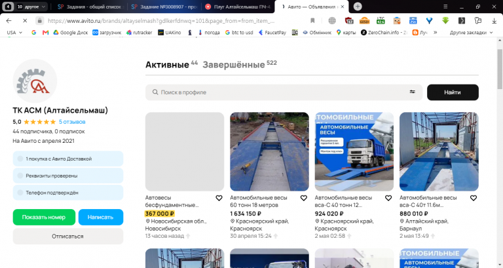Stop loading the Avito page
This screenshot has width=503, height=268.
point(25,21)
